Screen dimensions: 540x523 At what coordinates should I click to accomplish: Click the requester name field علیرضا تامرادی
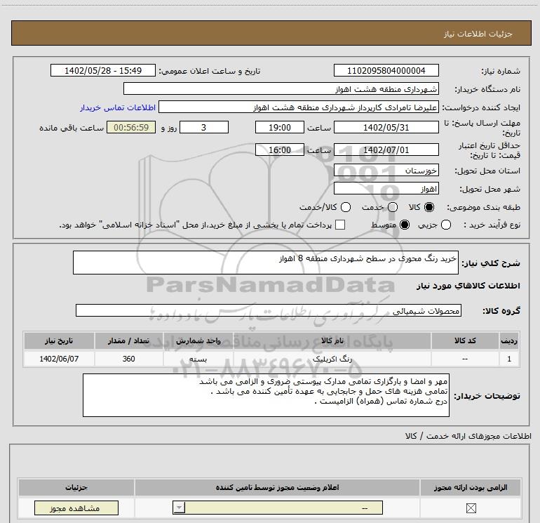[299, 107]
